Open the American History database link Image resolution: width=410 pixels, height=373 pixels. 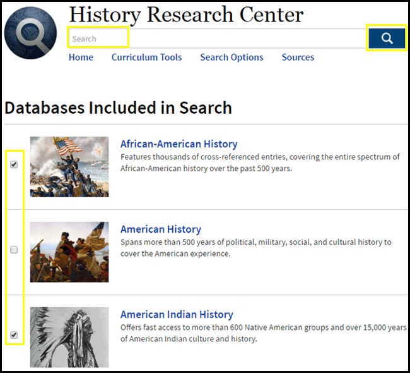pos(160,229)
